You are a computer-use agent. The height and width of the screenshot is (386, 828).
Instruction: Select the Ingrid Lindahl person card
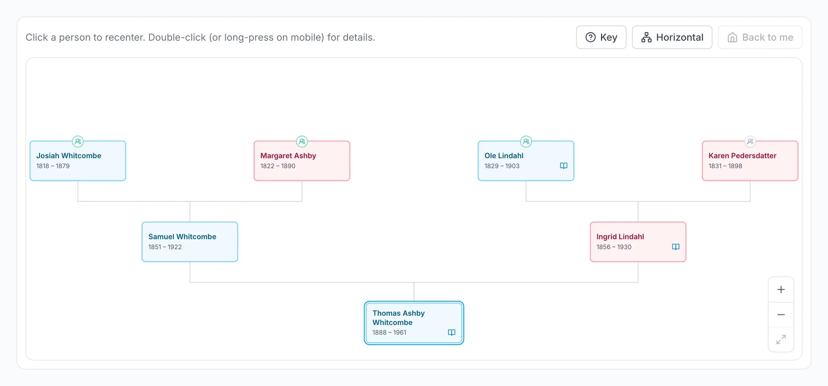point(638,242)
